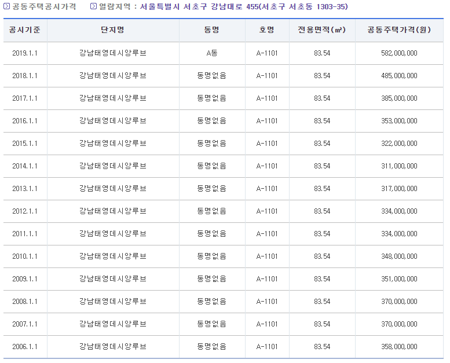Click the 공동주택가격(원) column header
This screenshot has width=450, height=363.
coord(399,30)
